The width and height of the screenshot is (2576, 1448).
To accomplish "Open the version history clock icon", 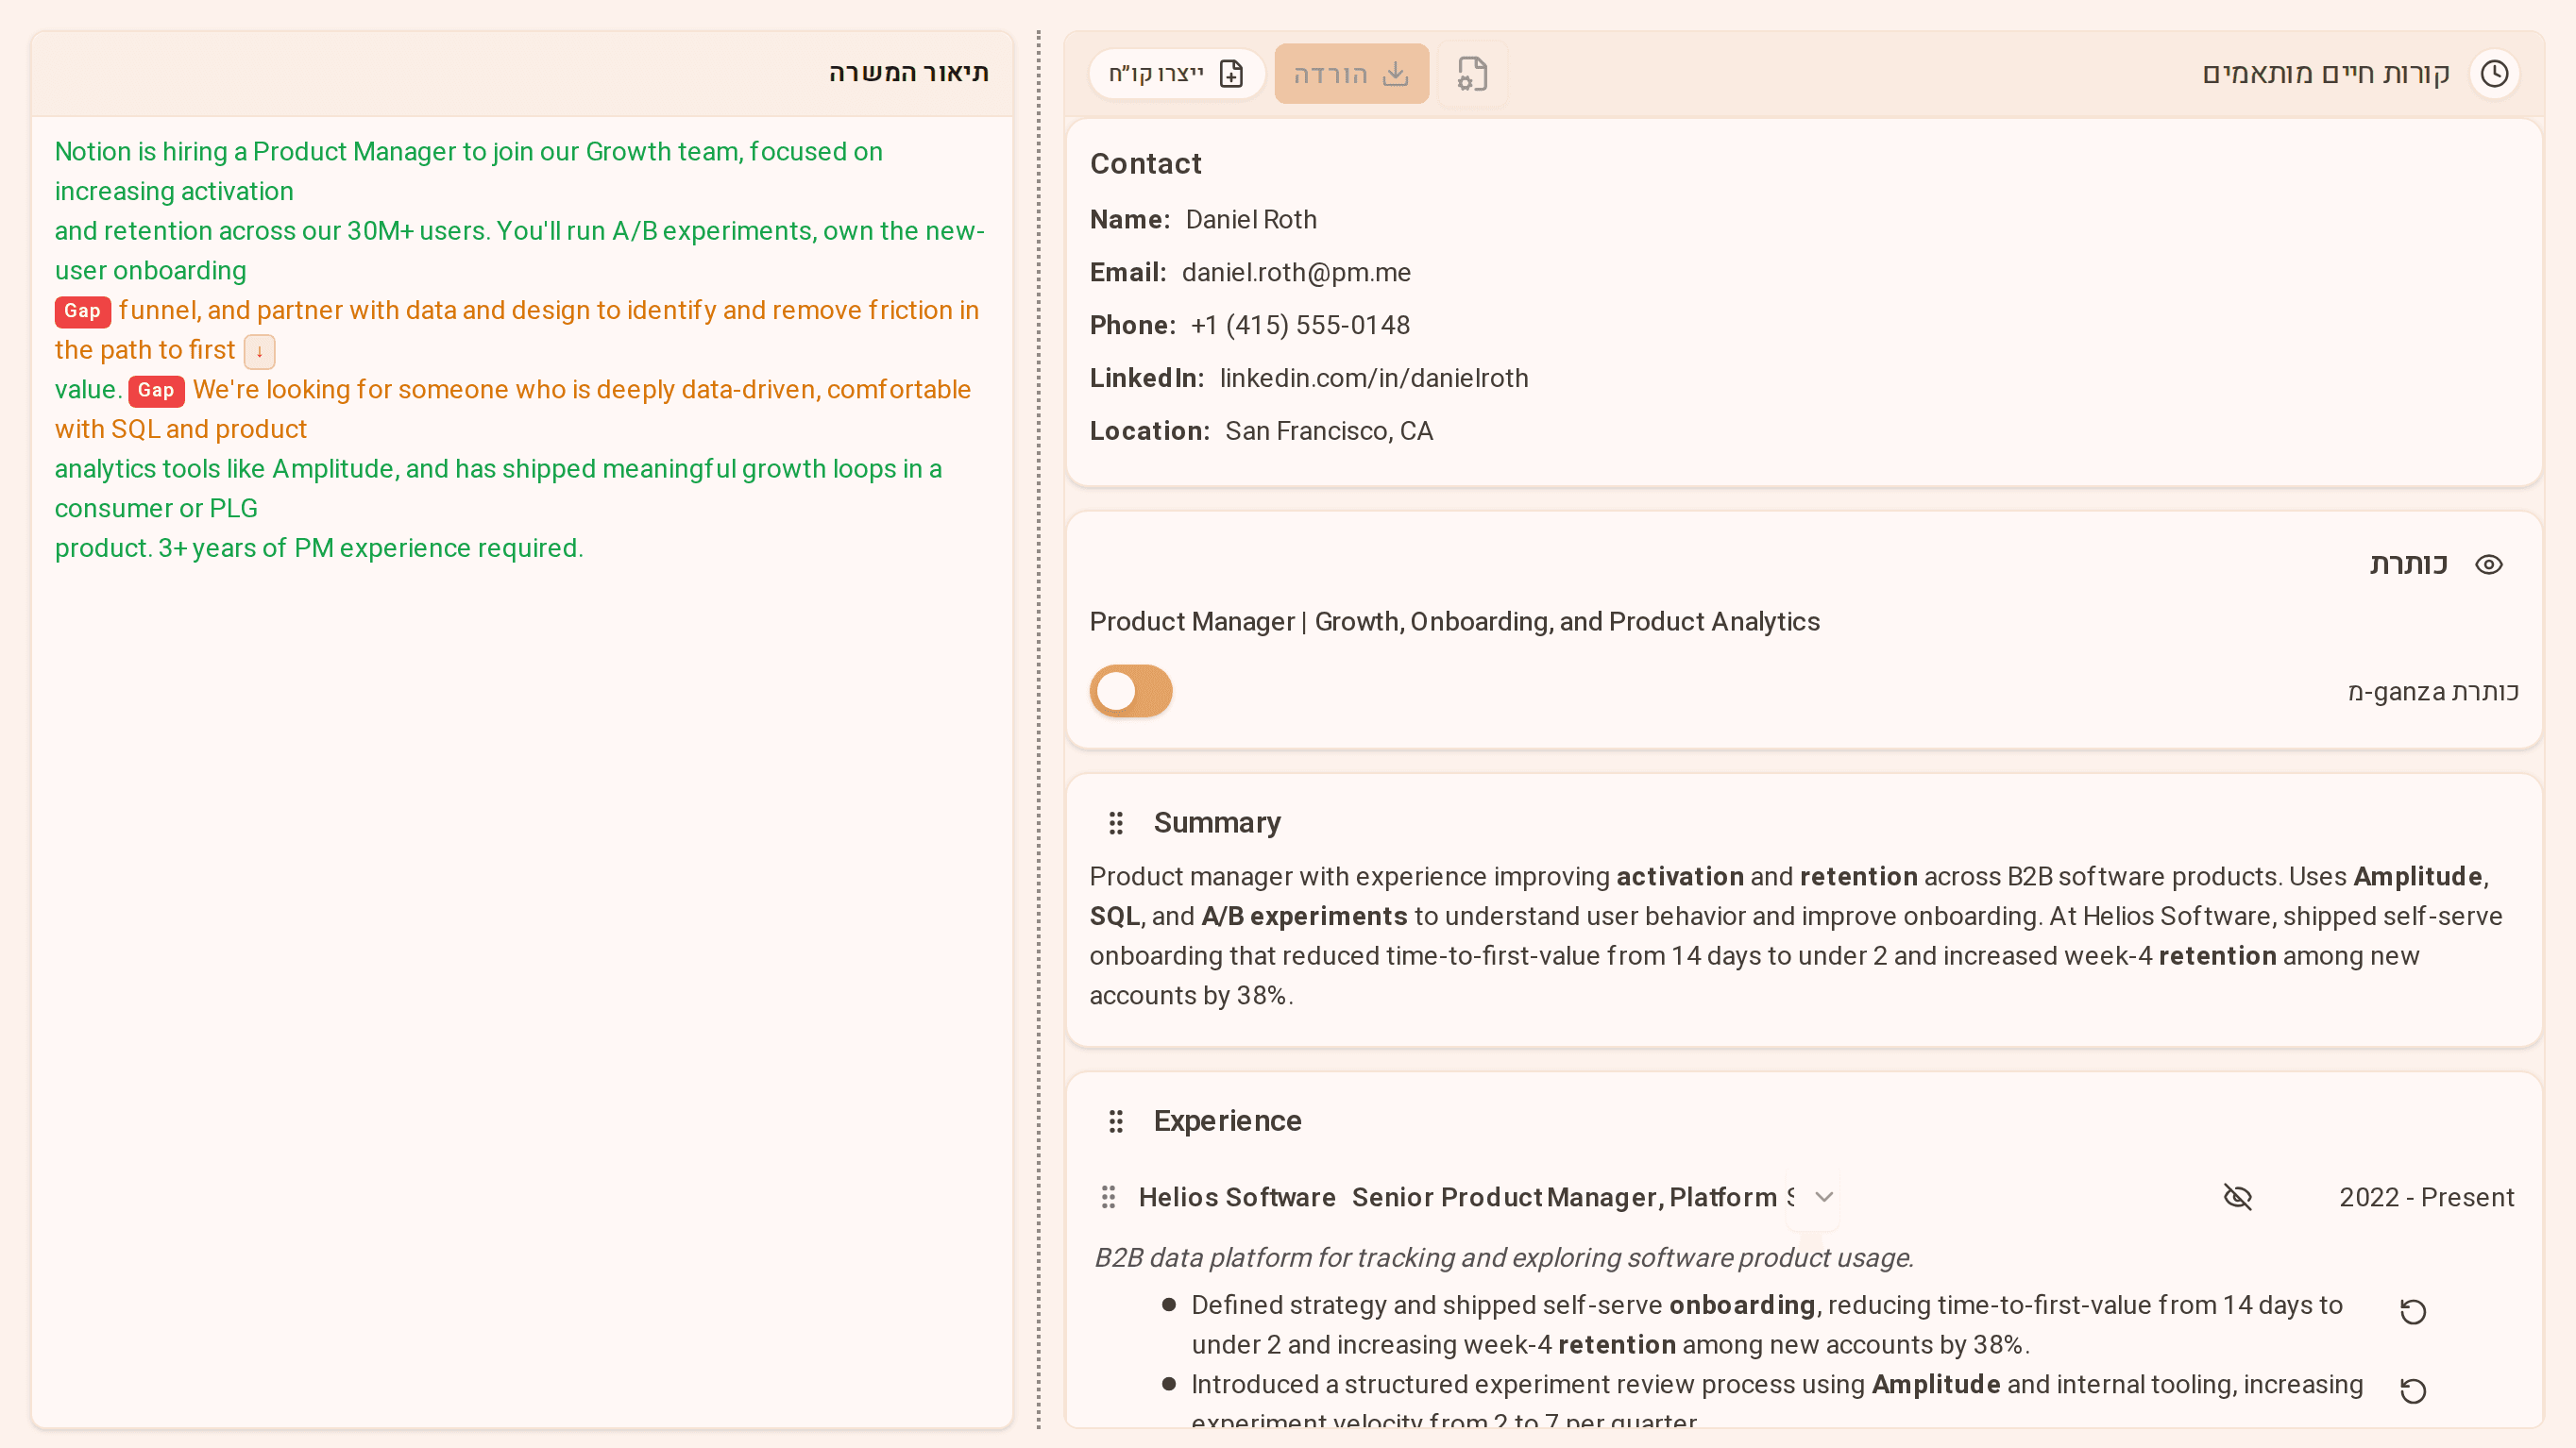I will [x=2494, y=74].
